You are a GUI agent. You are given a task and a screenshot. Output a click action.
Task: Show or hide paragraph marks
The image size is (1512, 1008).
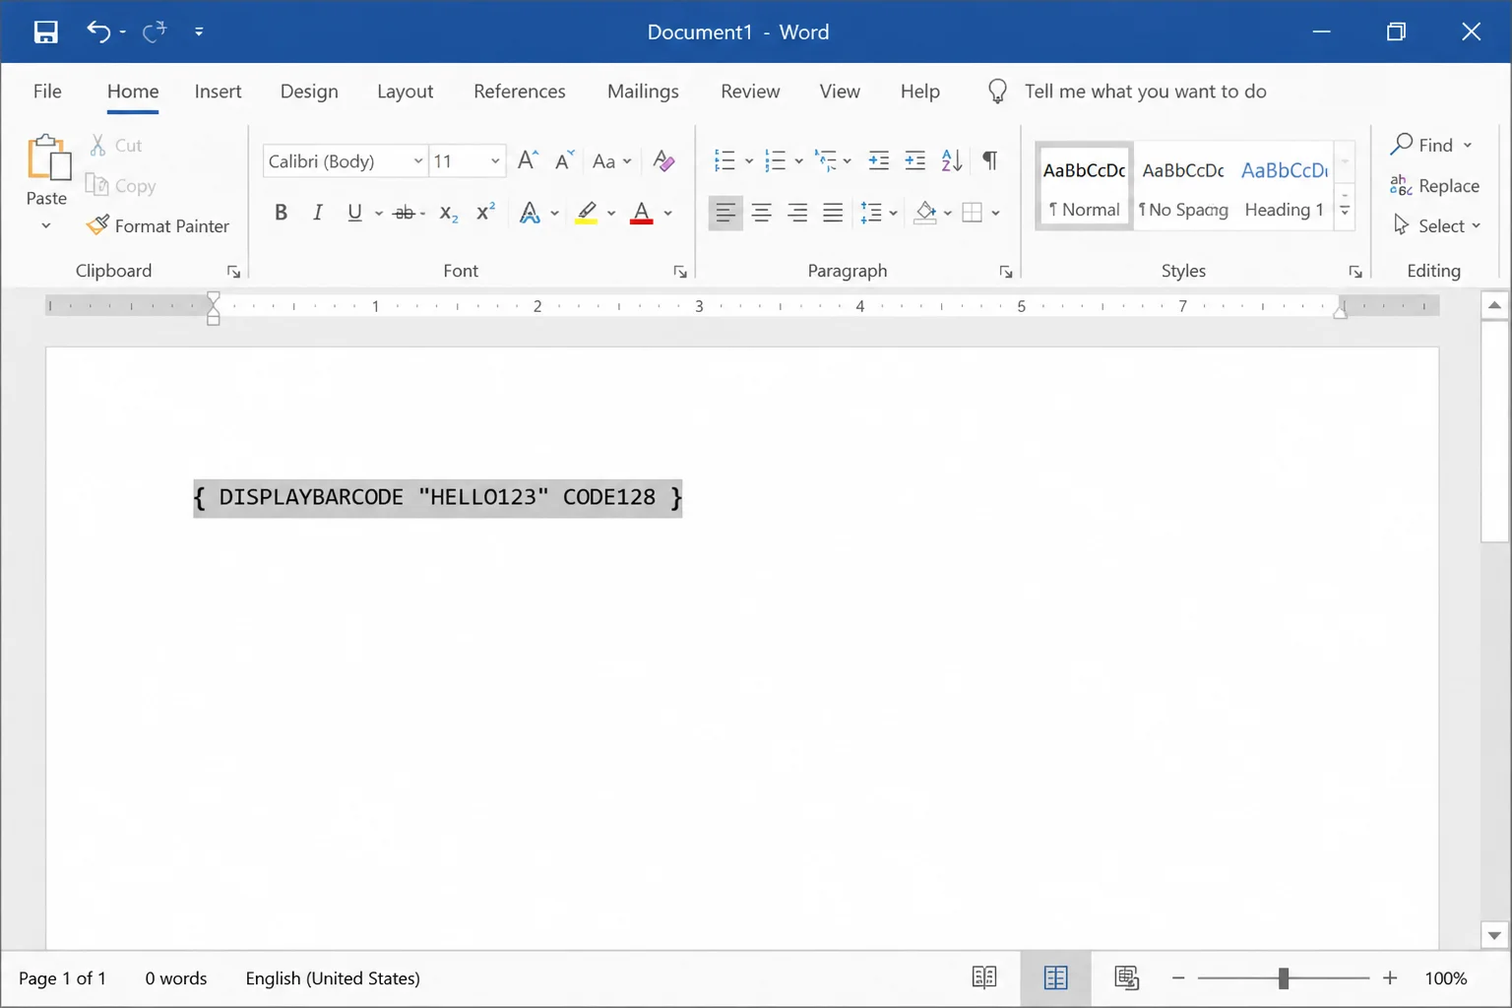[x=990, y=160]
